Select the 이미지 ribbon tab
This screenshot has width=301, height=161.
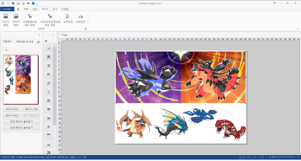point(45,9)
